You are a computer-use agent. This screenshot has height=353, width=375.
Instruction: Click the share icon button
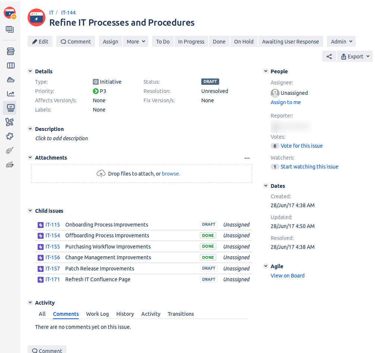[x=329, y=57]
